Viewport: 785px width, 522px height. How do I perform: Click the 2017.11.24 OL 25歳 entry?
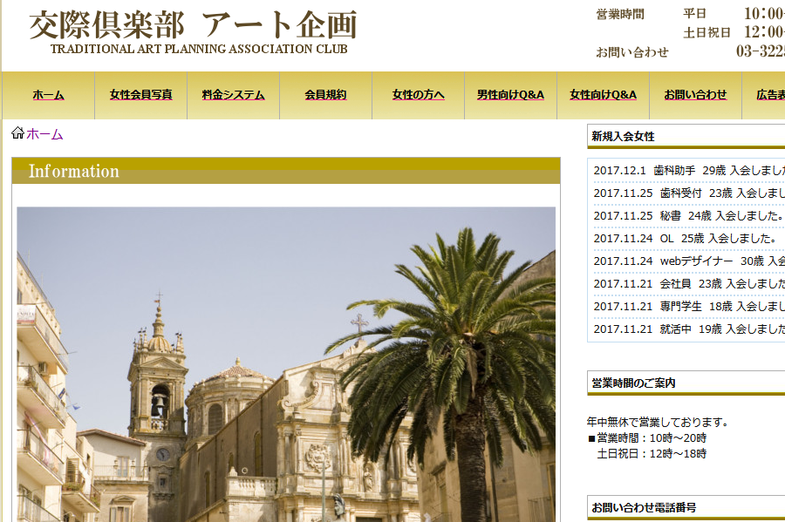[685, 239]
